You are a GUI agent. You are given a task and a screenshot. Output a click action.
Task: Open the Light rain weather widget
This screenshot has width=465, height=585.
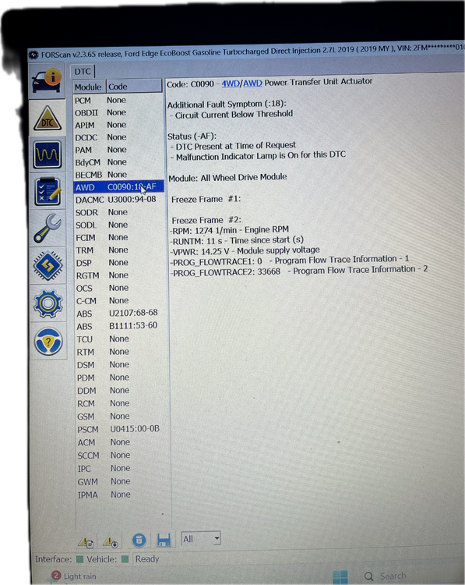pyautogui.click(x=74, y=576)
